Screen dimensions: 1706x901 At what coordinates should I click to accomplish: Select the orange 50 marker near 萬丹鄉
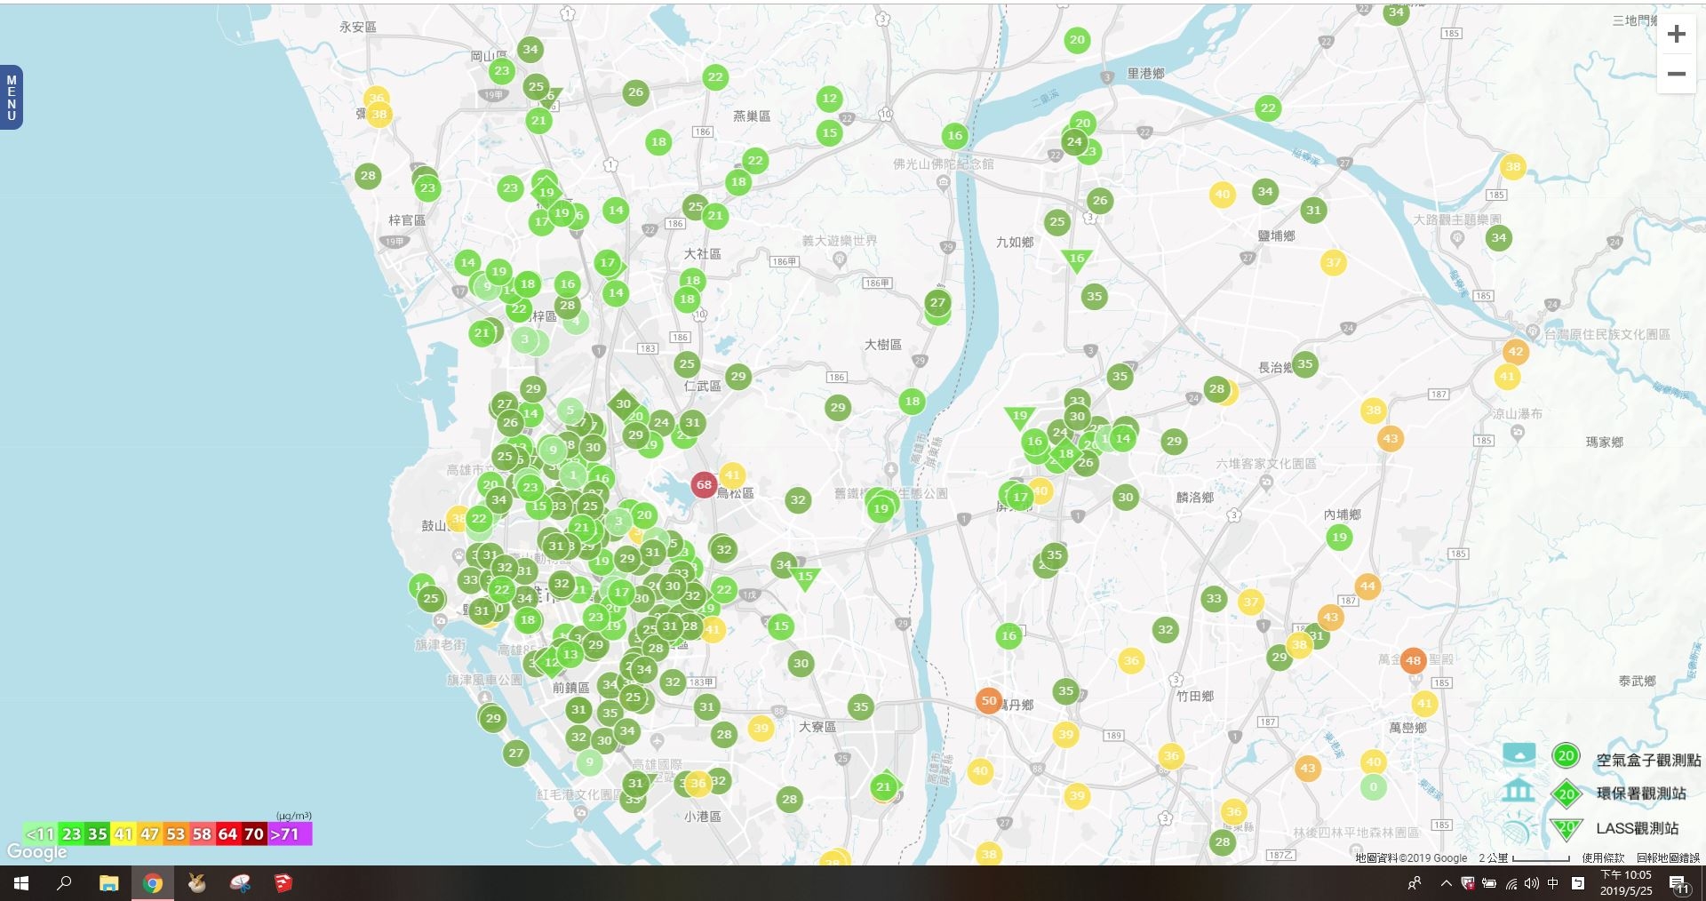click(988, 700)
